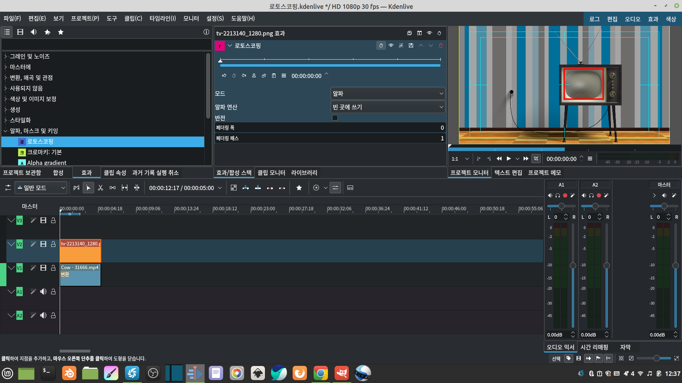Select the 크로마키: 기본 effect

[x=44, y=152]
